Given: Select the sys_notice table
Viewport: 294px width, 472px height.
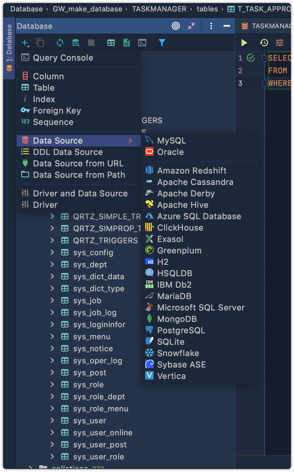Looking at the screenshot, I should (x=93, y=349).
